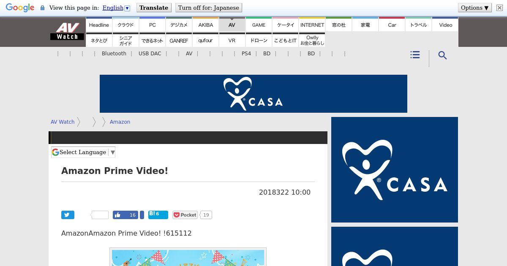Click the Bluetooth category link
The height and width of the screenshot is (266, 507).
tap(114, 54)
